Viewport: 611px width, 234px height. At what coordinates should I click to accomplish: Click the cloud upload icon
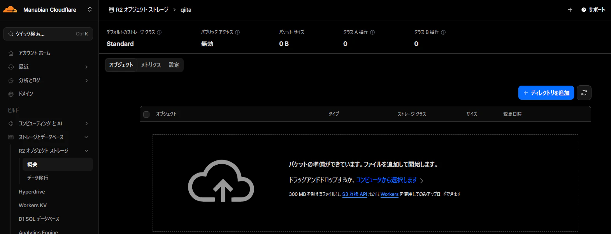(x=221, y=181)
